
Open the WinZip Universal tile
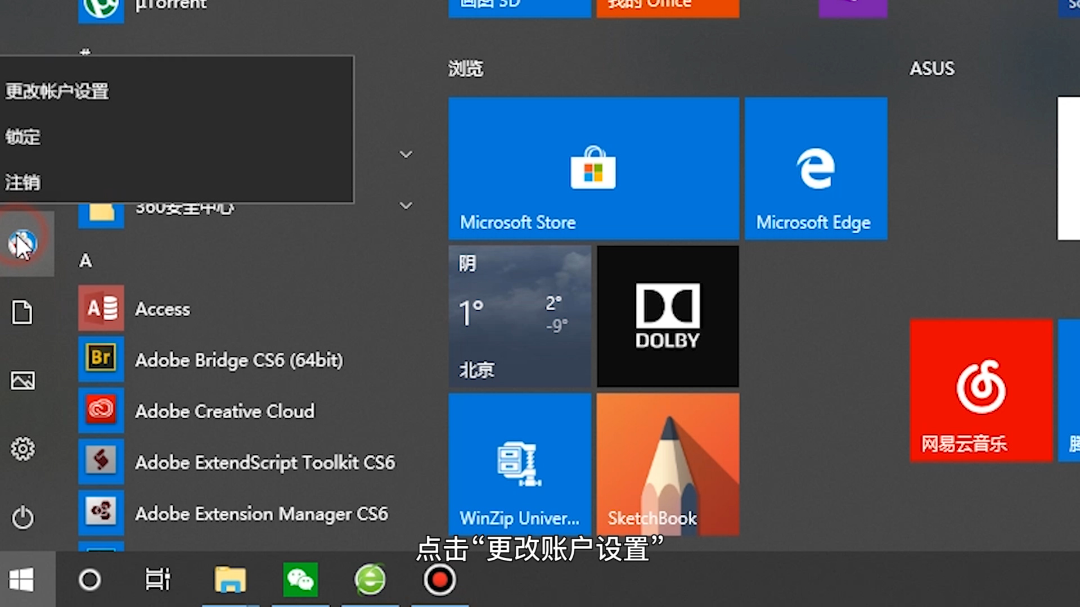[x=520, y=464]
